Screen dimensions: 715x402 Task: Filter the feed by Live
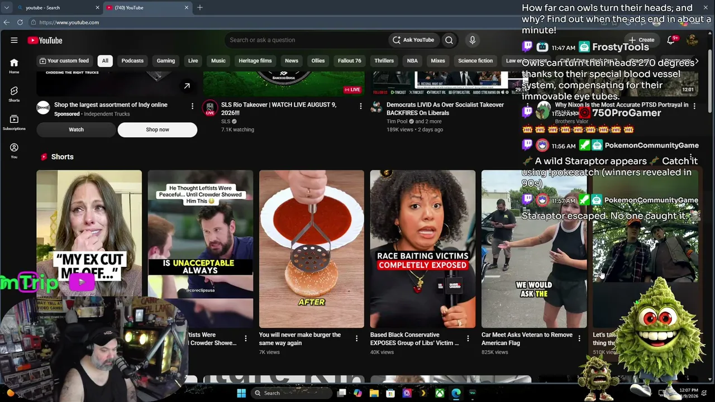193,61
